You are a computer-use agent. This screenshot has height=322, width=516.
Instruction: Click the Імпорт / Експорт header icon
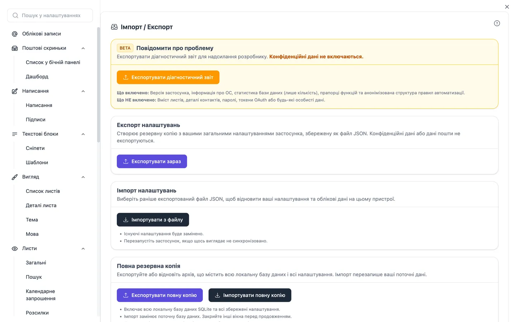click(114, 27)
